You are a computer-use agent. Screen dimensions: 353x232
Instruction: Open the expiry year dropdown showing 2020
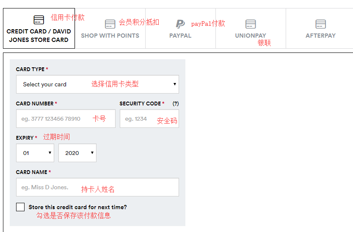click(77, 153)
